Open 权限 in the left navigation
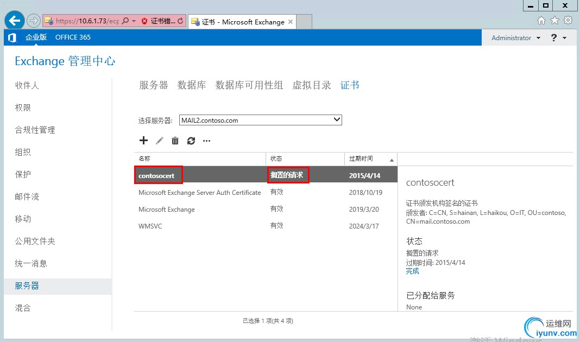 pos(23,107)
